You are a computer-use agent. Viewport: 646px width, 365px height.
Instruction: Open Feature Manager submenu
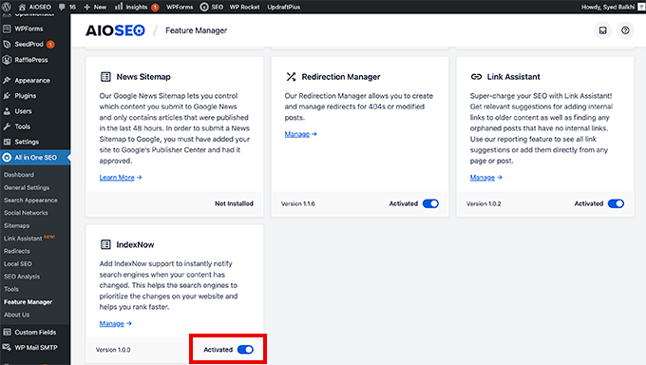point(28,302)
